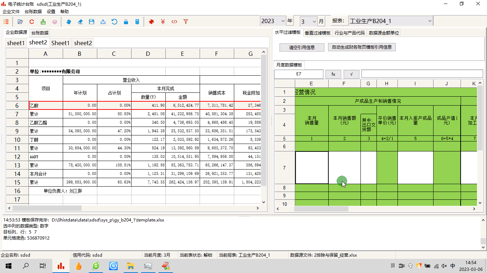The width and height of the screenshot is (487, 273).
Task: Click the formula input field beside √
Action: click(422, 74)
